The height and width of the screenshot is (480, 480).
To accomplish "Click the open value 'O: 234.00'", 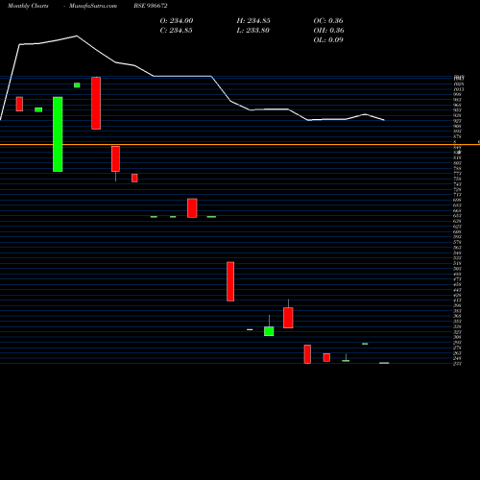I will click(x=177, y=21).
